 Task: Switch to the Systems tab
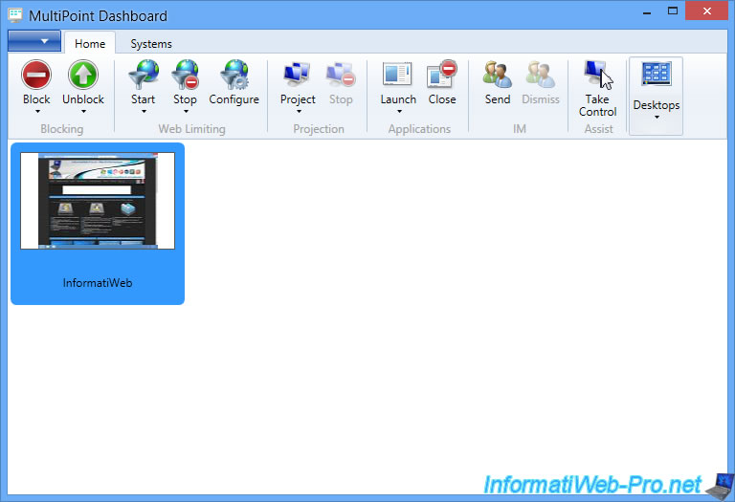151,44
